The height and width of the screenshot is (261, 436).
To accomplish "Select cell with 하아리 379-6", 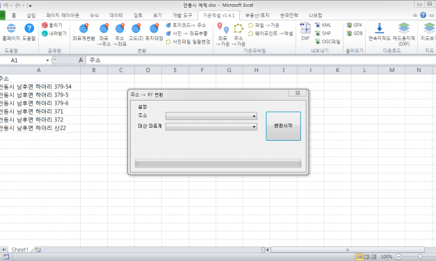I will pyautogui.click(x=40, y=103).
